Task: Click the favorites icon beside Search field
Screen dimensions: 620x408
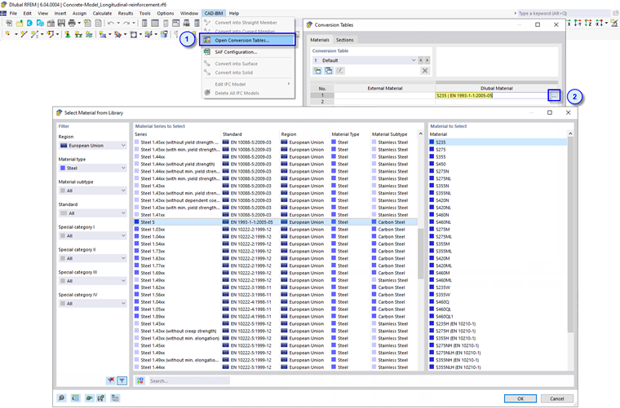Action: coord(140,380)
